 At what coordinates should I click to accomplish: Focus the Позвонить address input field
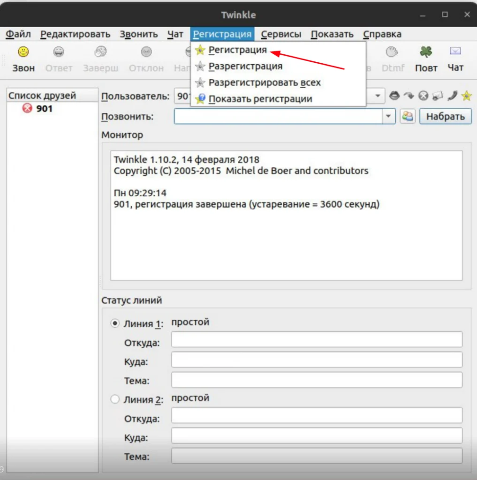coord(278,116)
